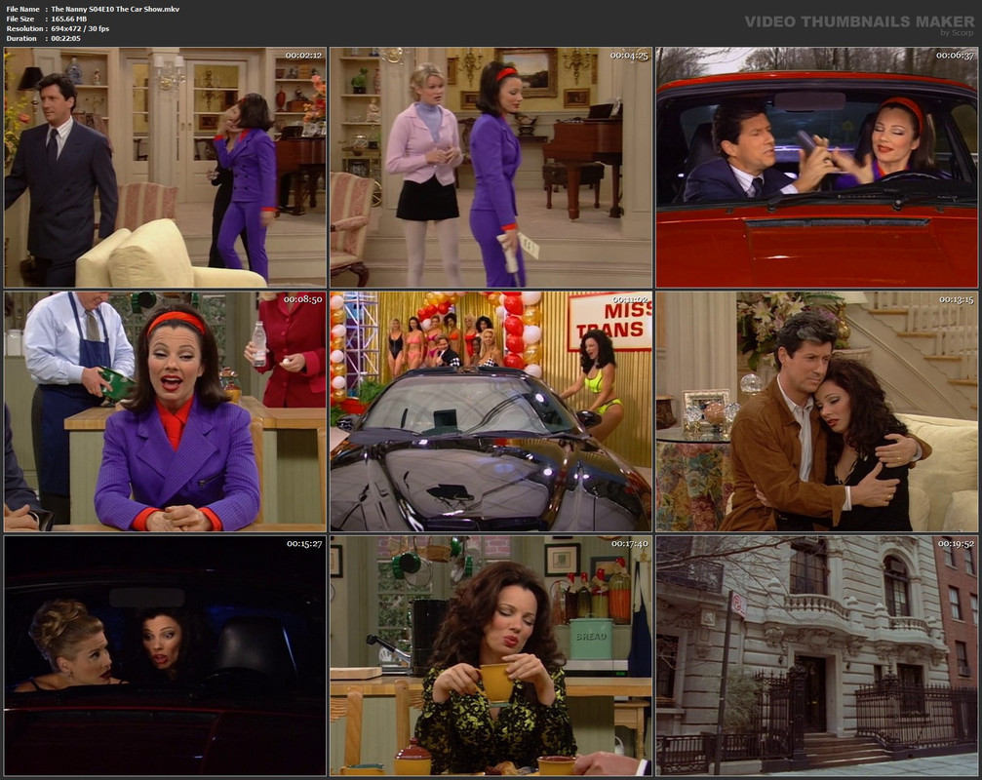This screenshot has height=780, width=982.
Task: Click the timestamp 00:02:12
Action: pyautogui.click(x=303, y=56)
